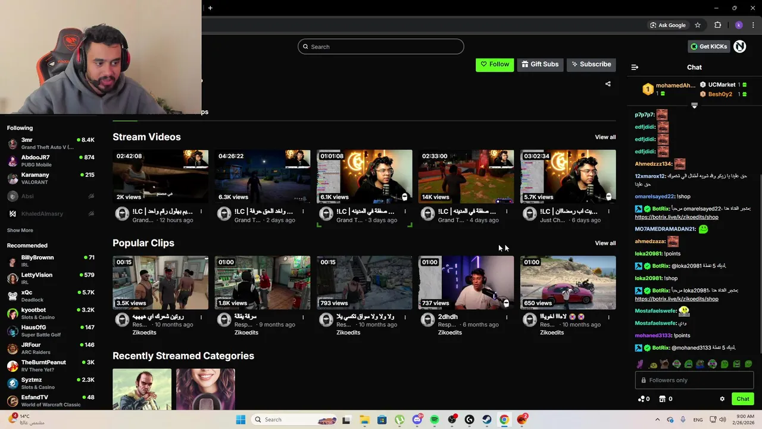The width and height of the screenshot is (762, 429).
Task: Open options for the 3 days ago stream video
Action: tap(405, 212)
